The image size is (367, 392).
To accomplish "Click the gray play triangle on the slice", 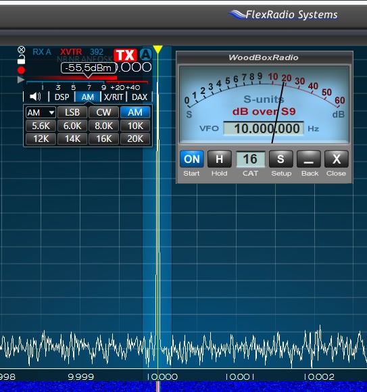I will pyautogui.click(x=21, y=80).
